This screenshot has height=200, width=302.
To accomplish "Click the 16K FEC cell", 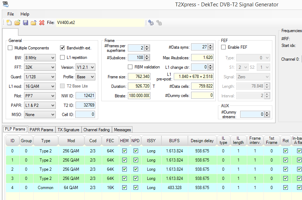I will click(110, 188).
